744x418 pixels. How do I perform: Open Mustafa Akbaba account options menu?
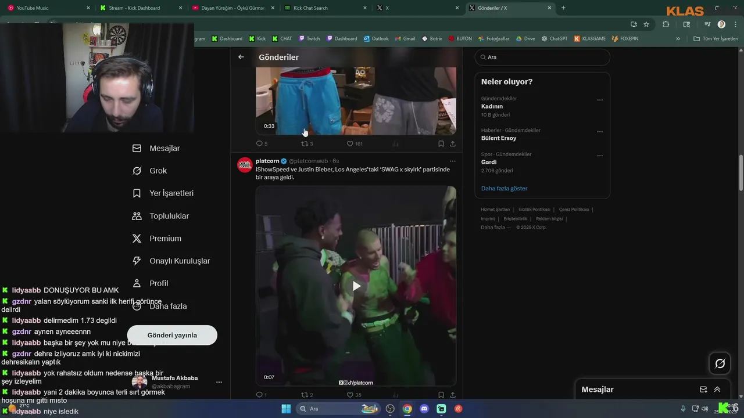pos(219,382)
